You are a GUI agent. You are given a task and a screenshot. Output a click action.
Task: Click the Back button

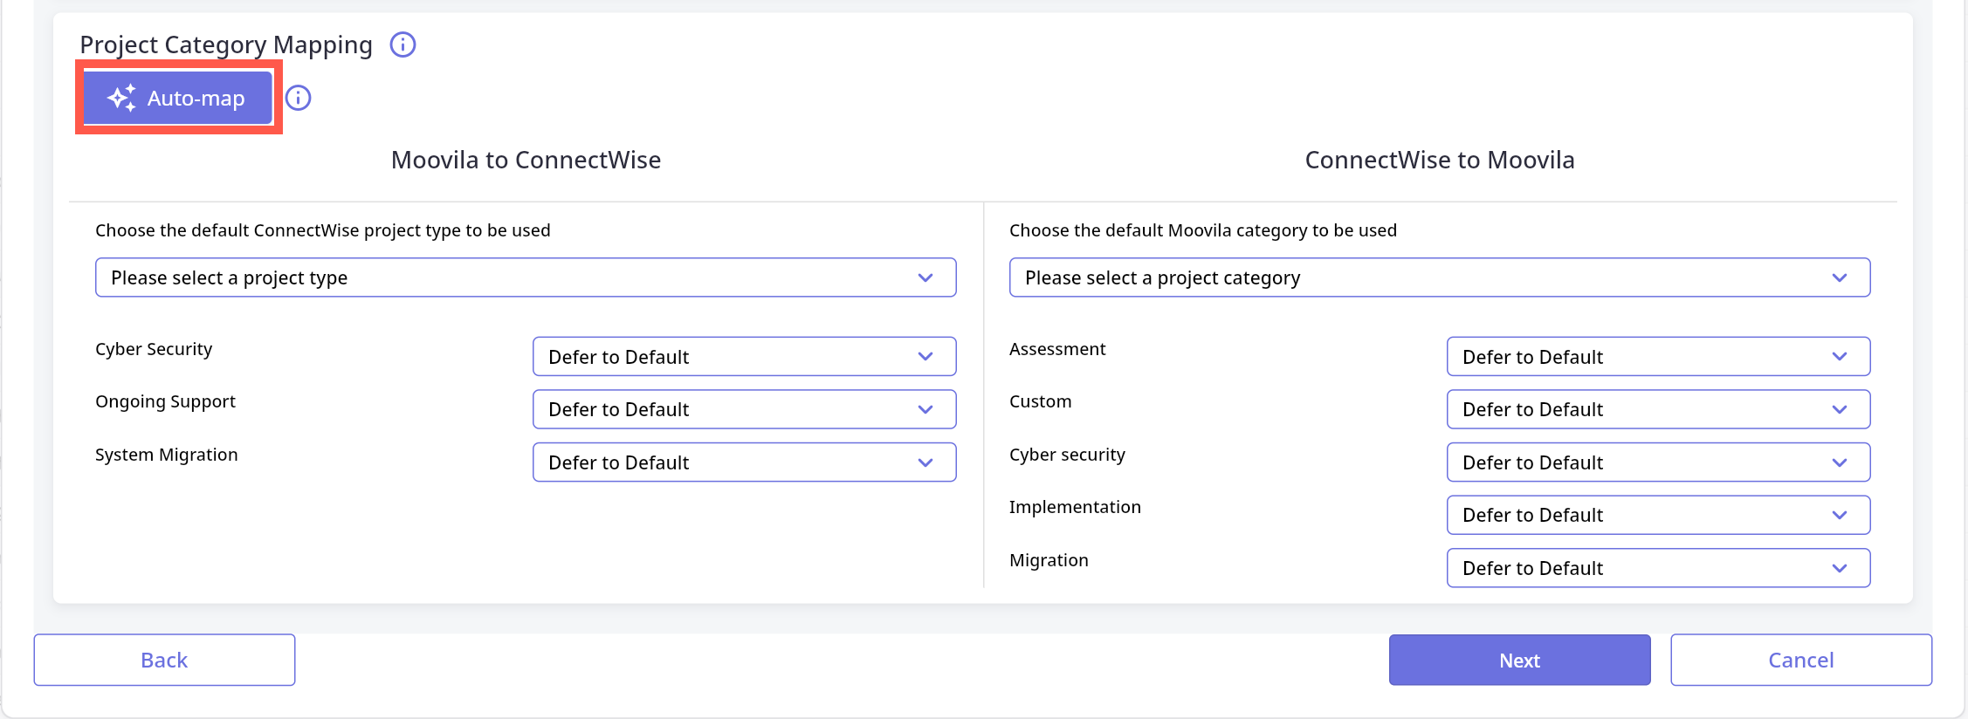tap(164, 660)
